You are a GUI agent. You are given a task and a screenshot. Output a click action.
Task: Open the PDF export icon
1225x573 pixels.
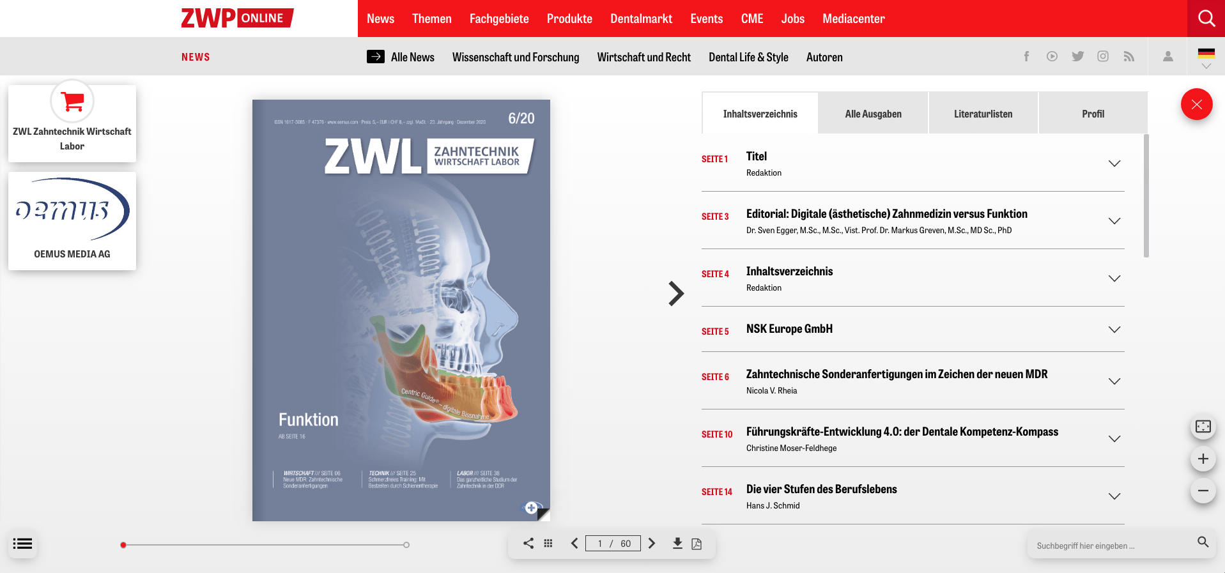click(697, 544)
